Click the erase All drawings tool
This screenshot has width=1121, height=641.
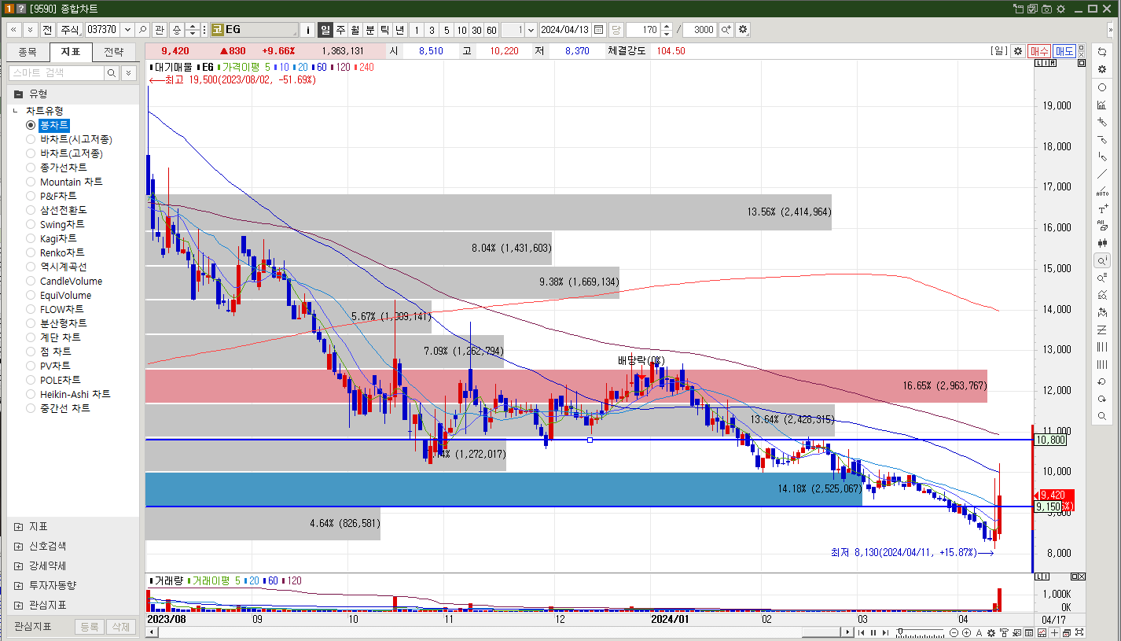coord(1102,226)
